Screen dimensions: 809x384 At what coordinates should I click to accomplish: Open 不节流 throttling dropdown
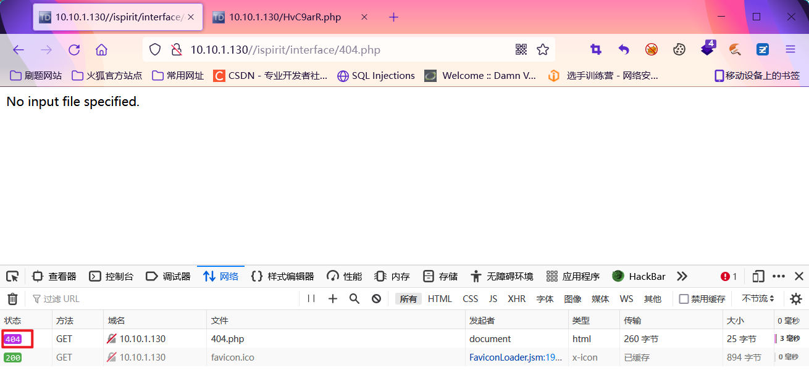coord(758,299)
